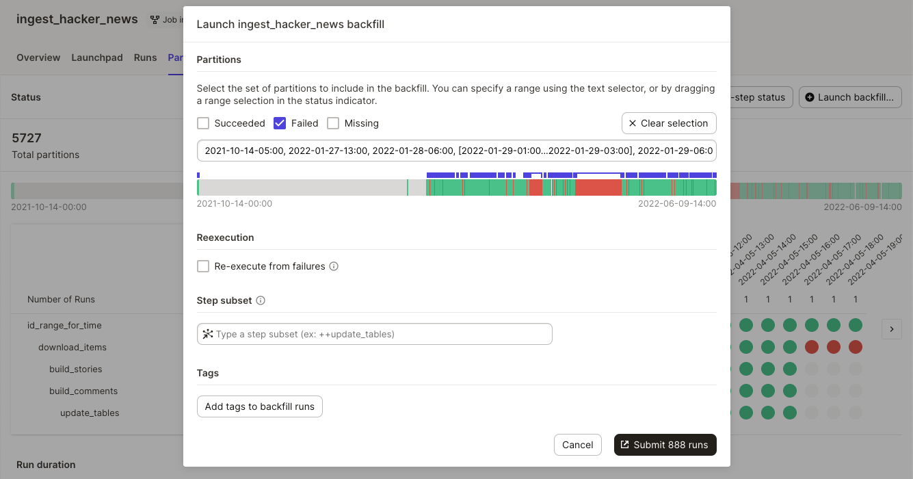Click the dialog title Launch ingest_hacker_news backfill
This screenshot has width=913, height=479.
pos(291,24)
